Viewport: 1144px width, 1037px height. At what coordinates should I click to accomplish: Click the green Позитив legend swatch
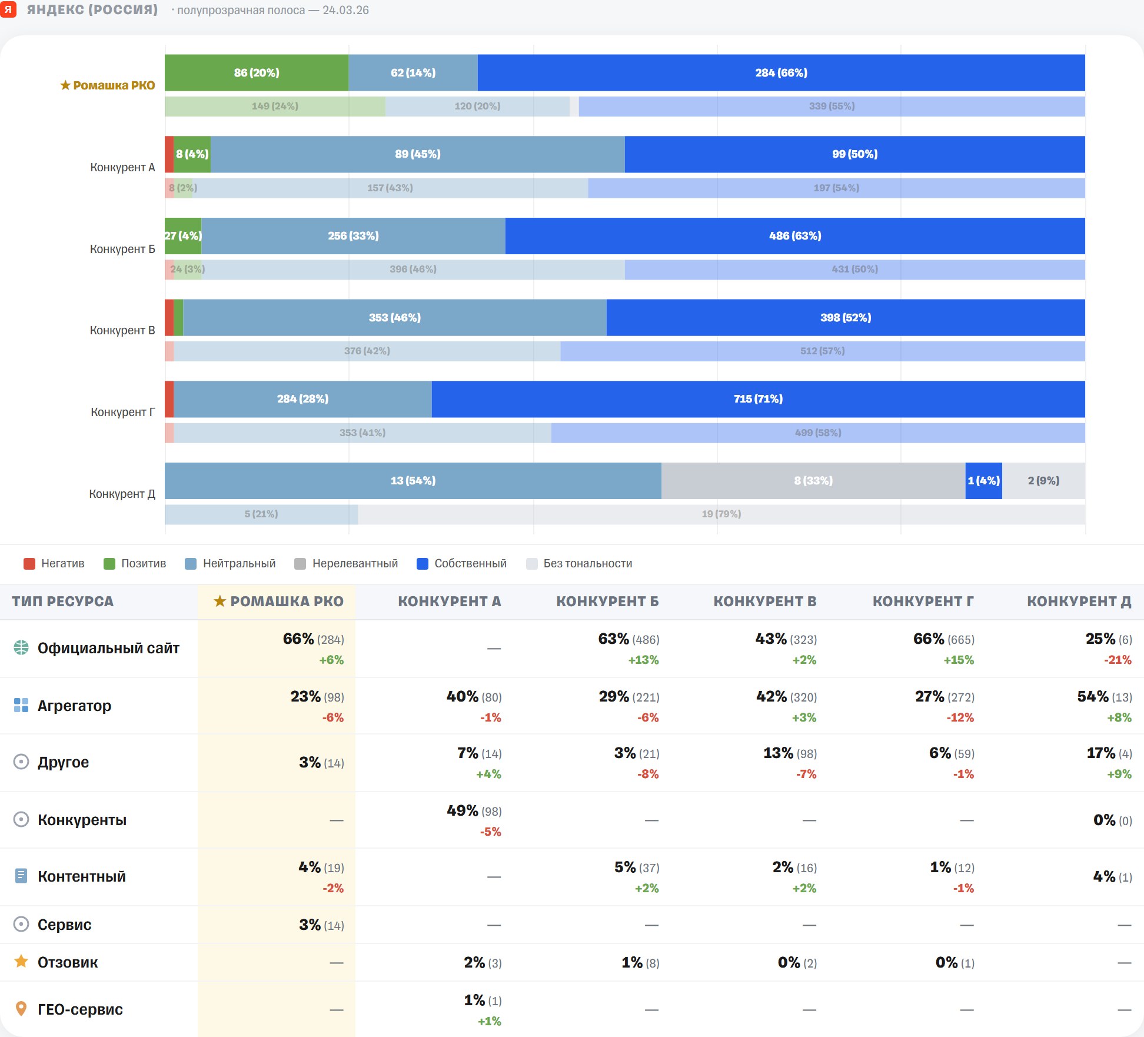pyautogui.click(x=109, y=564)
